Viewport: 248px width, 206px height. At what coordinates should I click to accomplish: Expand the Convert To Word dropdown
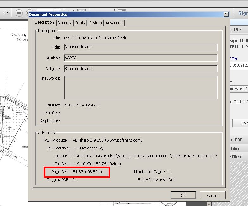pyautogui.click(x=239, y=89)
